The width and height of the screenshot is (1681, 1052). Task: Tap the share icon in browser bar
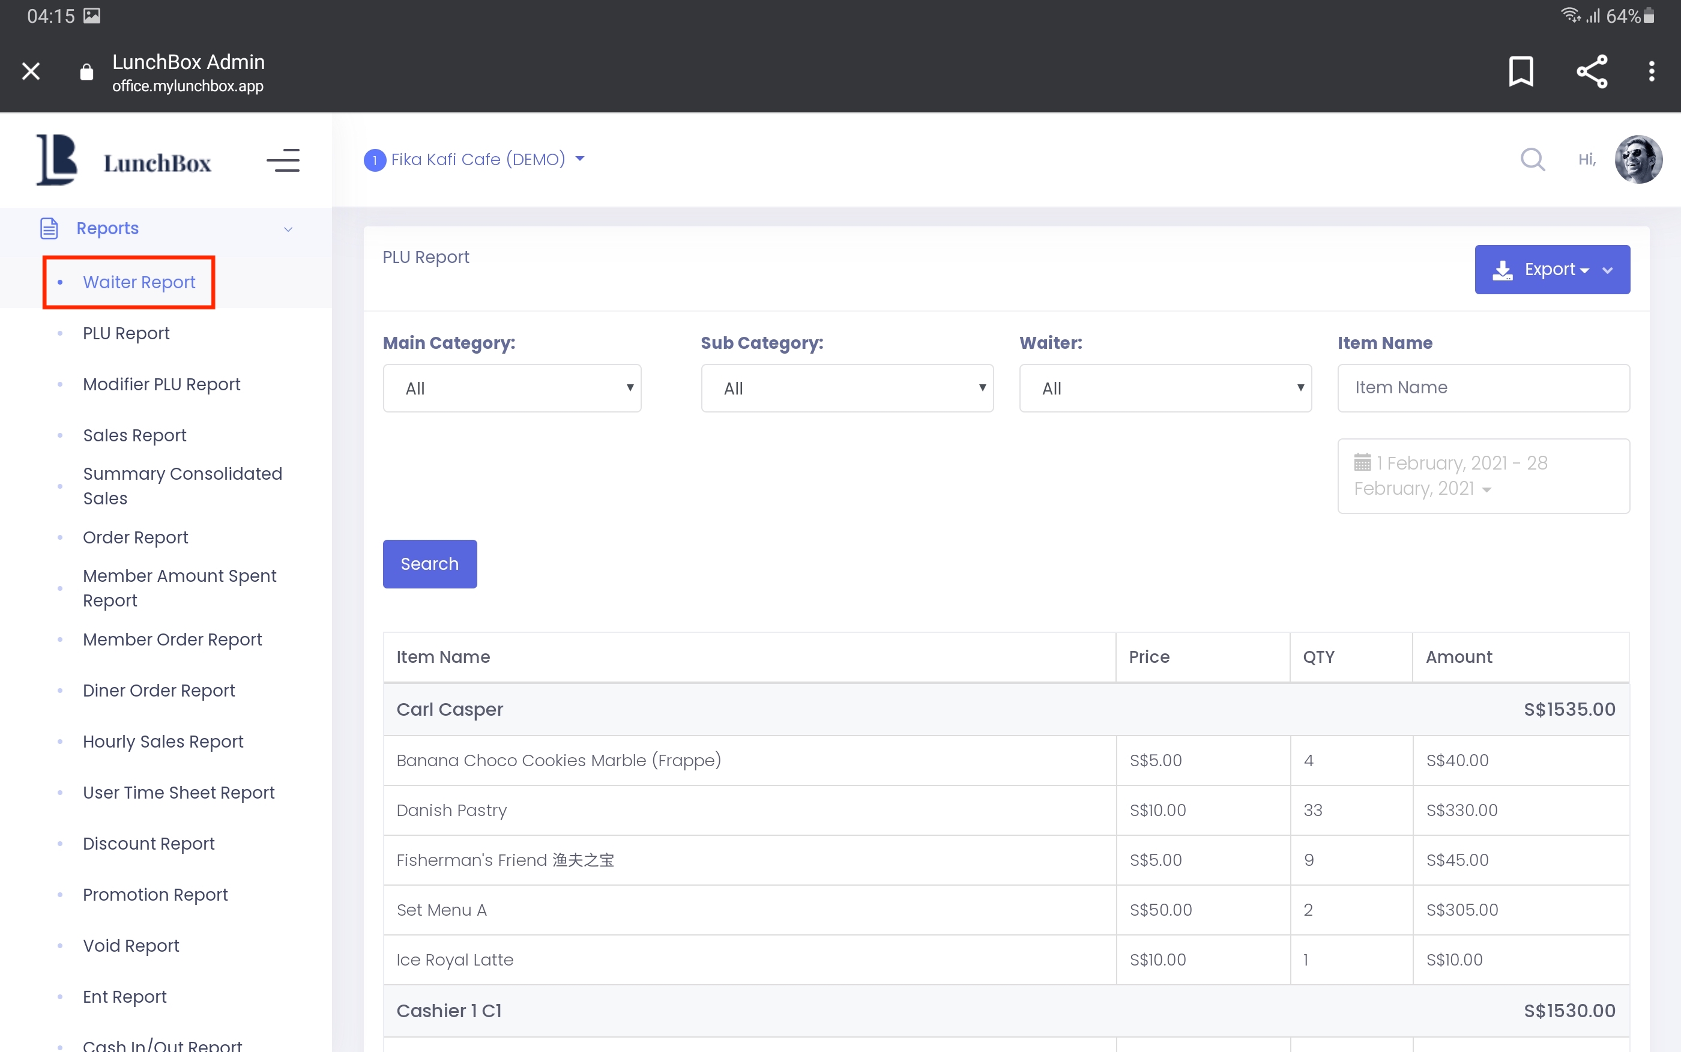[x=1592, y=71]
